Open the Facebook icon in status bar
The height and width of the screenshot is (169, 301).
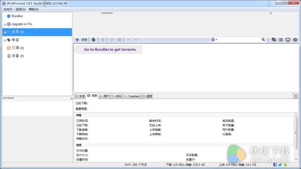coord(275,165)
